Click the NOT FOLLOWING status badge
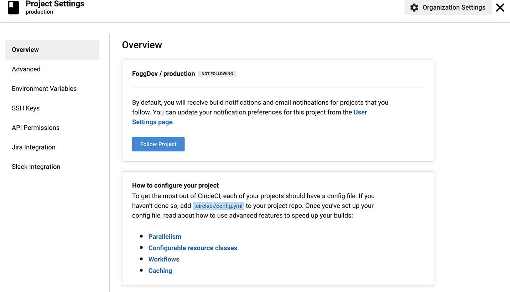The image size is (510, 292). [x=217, y=74]
